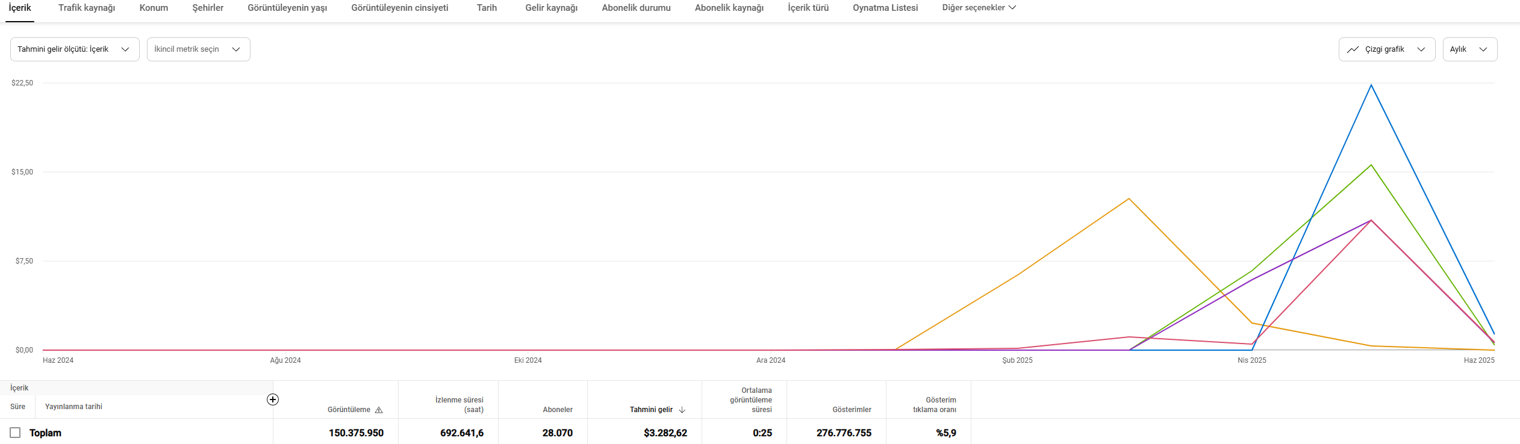1520x444 pixels.
Task: Click the impressions total 276.776.755
Action: 844,433
